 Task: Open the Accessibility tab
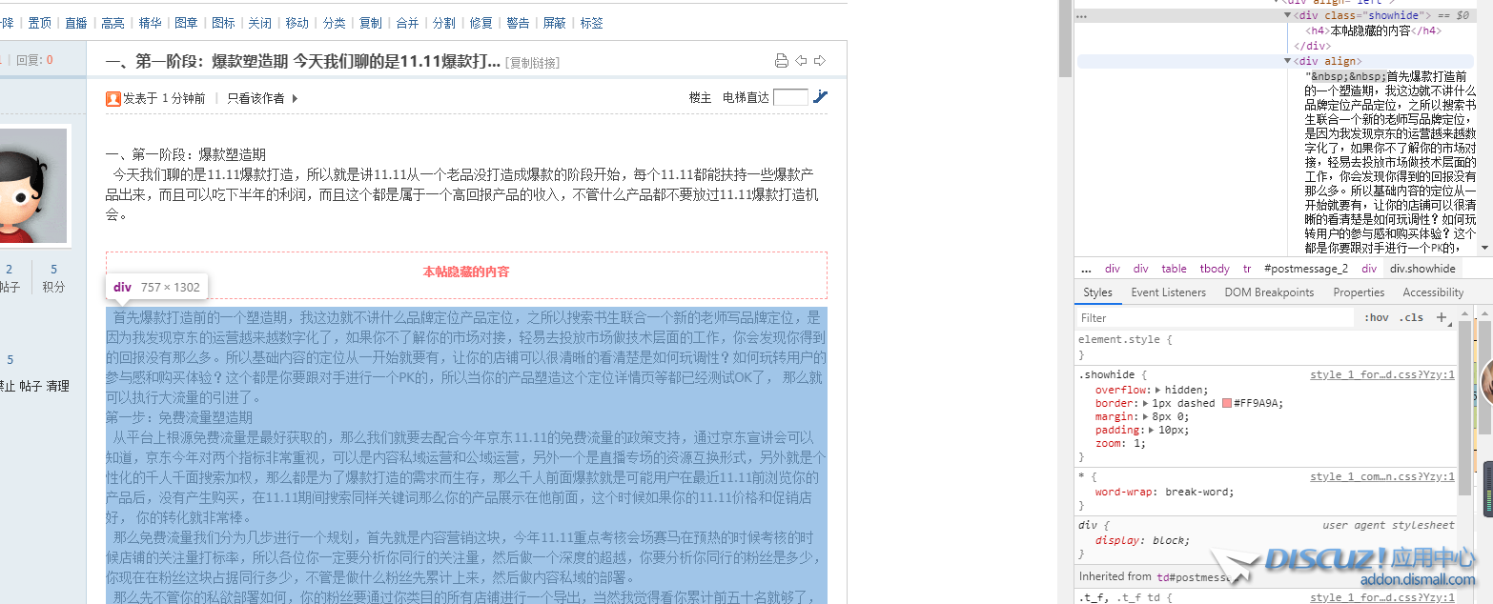(x=1433, y=292)
